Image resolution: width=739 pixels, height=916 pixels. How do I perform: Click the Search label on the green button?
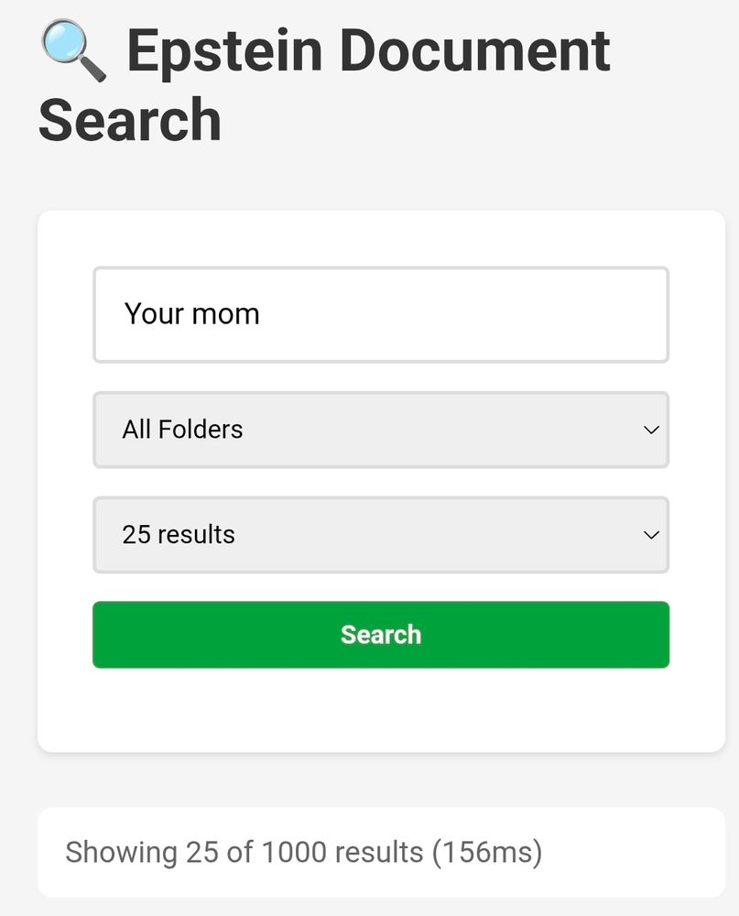pyautogui.click(x=380, y=634)
